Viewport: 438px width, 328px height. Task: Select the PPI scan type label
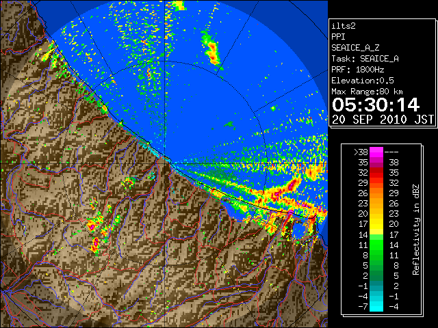[x=338, y=37]
